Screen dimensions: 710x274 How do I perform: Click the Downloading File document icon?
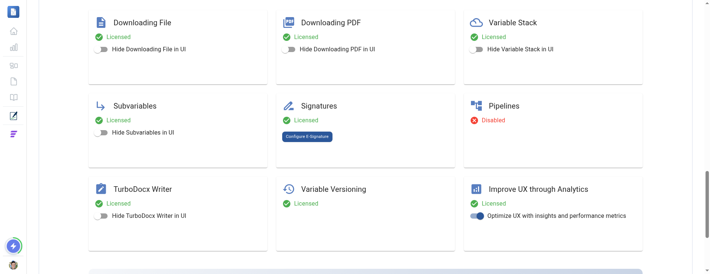point(101,23)
